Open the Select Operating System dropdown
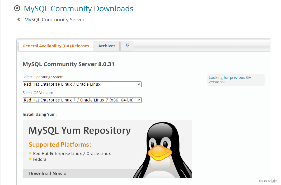 [x=82, y=84]
